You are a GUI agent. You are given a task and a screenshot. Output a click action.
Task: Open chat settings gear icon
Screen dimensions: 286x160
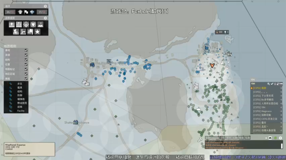coord(280,138)
